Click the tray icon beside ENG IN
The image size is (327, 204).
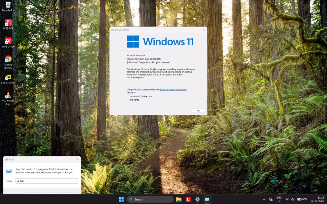pyautogui.click(x=271, y=199)
